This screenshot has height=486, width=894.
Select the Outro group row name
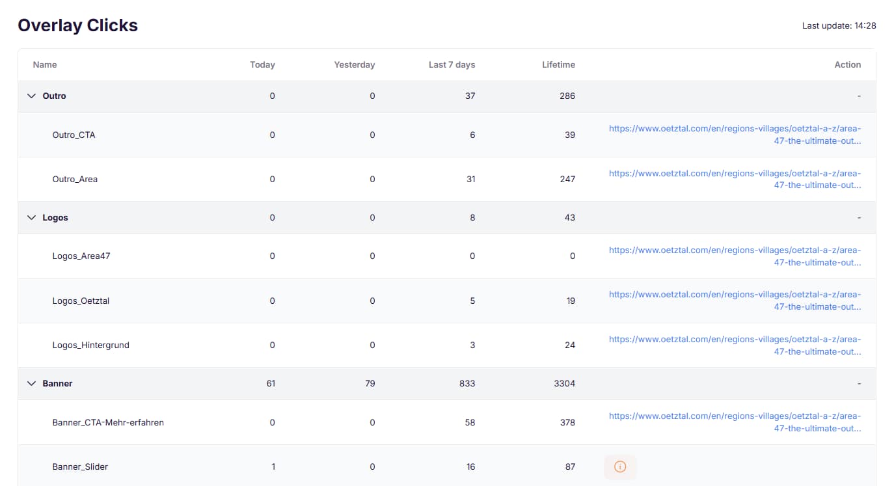[x=54, y=96]
